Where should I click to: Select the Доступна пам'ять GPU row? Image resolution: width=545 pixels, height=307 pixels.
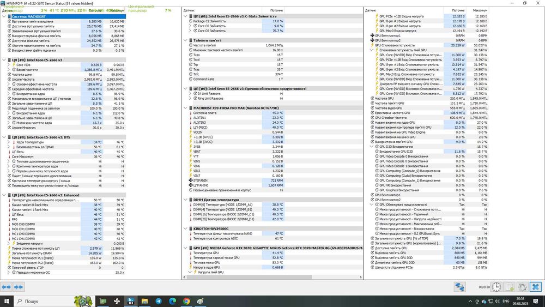429,248
